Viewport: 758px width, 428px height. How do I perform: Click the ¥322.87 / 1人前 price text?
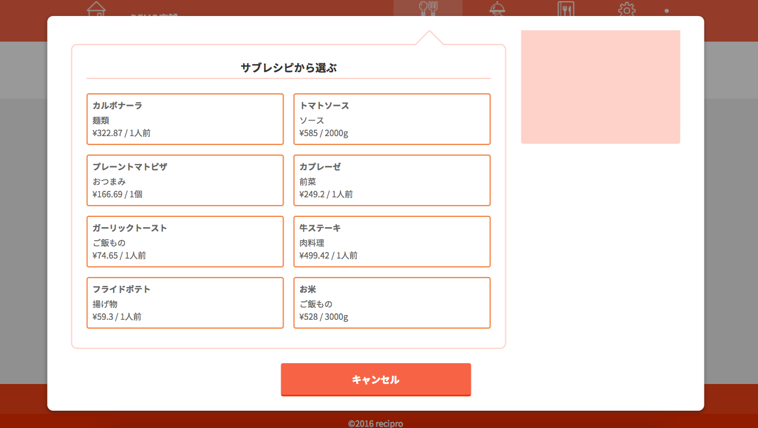click(x=121, y=133)
